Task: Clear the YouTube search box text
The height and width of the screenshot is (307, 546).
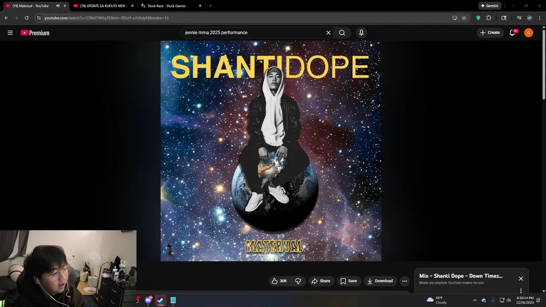Action: coord(328,33)
